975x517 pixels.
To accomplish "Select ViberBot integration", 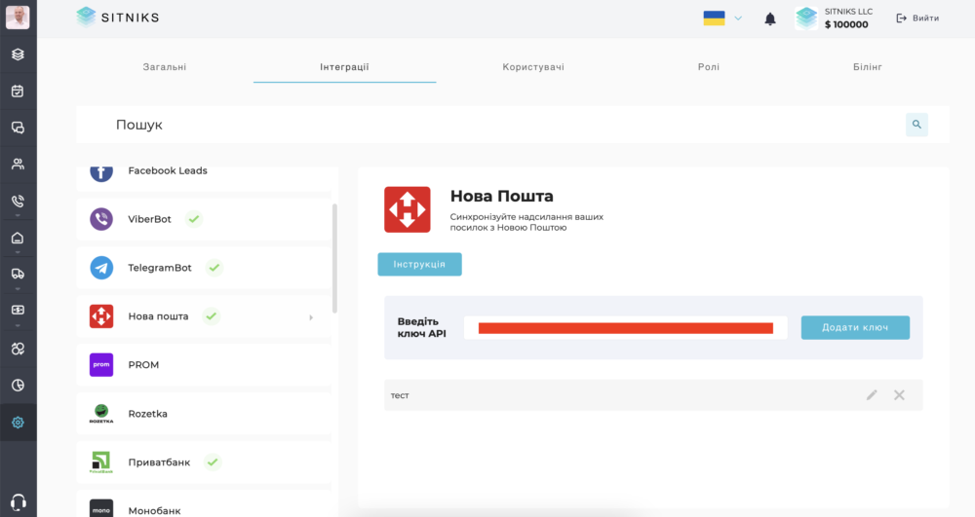I will pyautogui.click(x=204, y=219).
